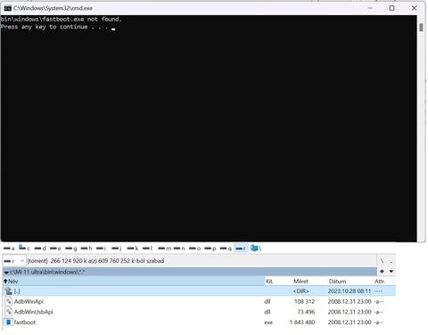
Task: Click the parent folder up-arrow icon
Action: pyautogui.click(x=8, y=291)
